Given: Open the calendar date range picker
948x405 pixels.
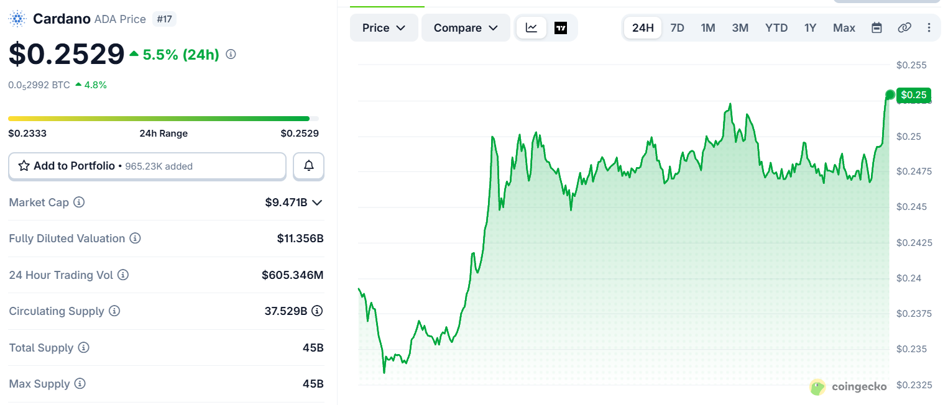Looking at the screenshot, I should pos(877,28).
